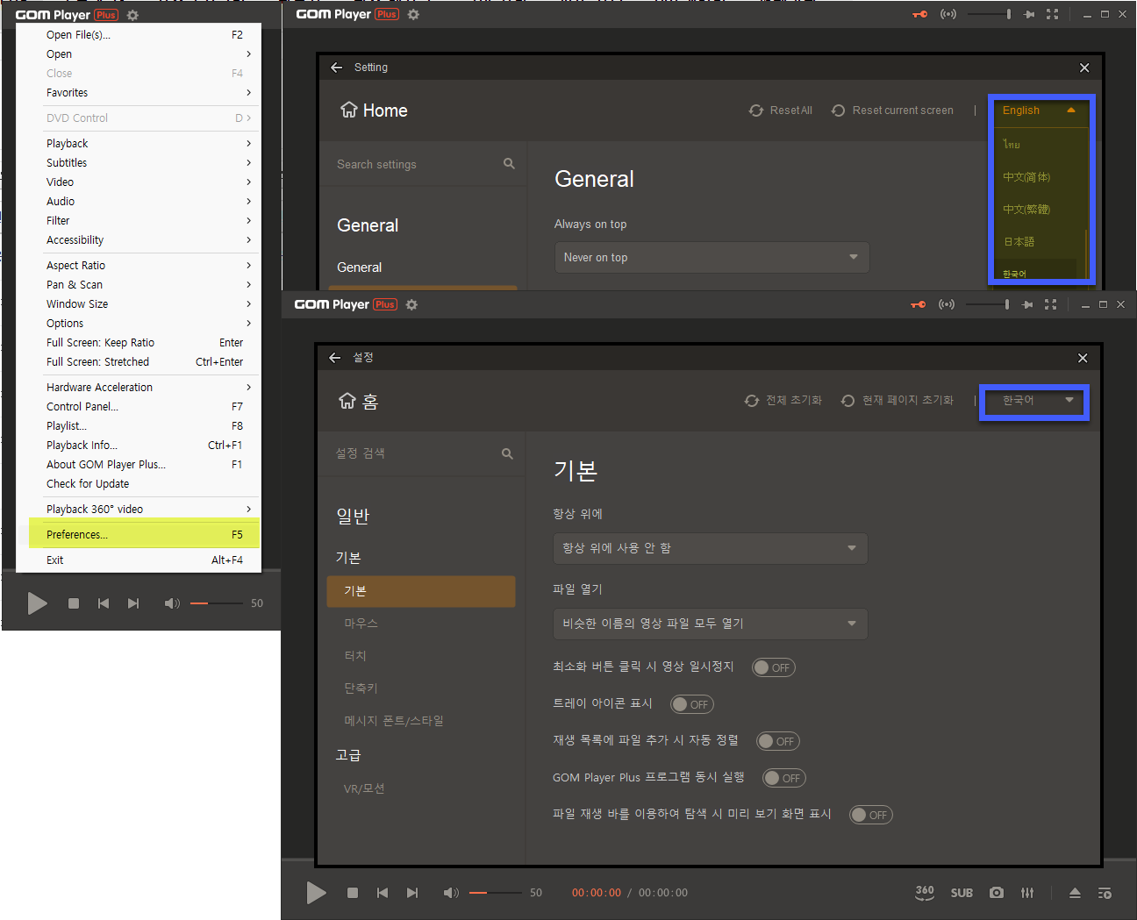Click the stop button in the left player window
1137x920 pixels.
pyautogui.click(x=74, y=603)
